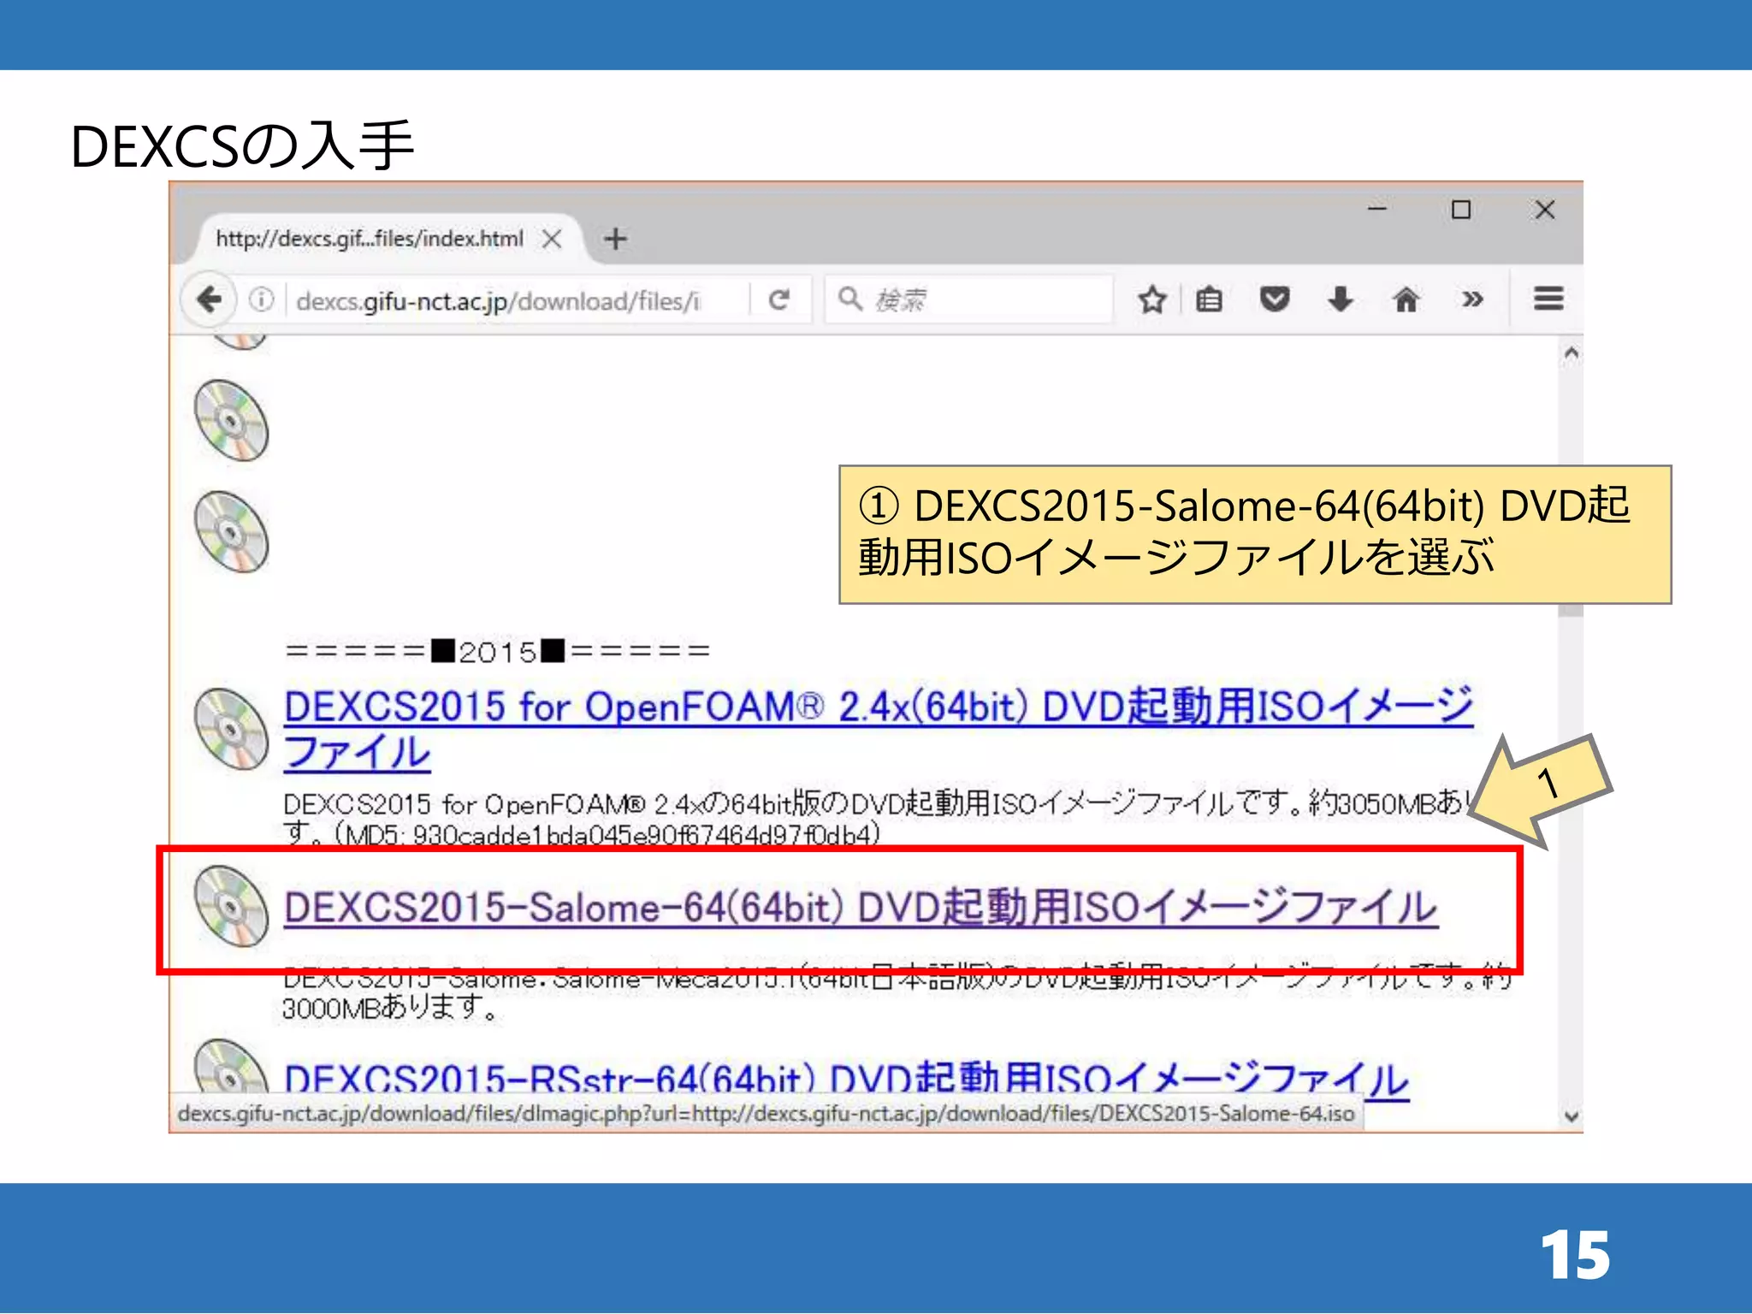Open the site information icon in address bar
This screenshot has width=1752, height=1314.
[x=261, y=299]
